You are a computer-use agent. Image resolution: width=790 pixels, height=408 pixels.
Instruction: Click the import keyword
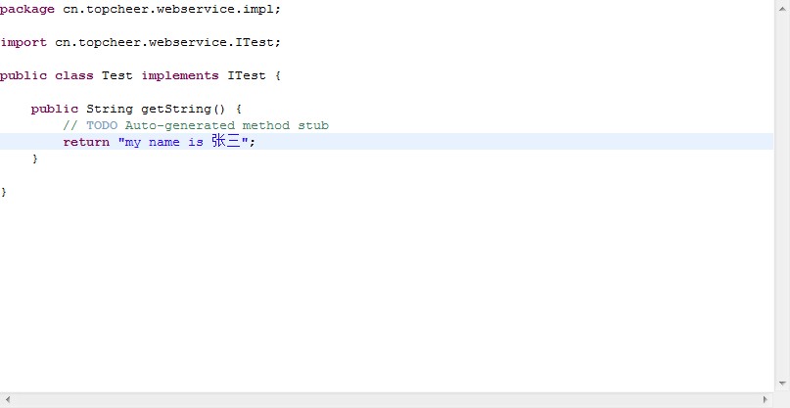pyautogui.click(x=23, y=42)
